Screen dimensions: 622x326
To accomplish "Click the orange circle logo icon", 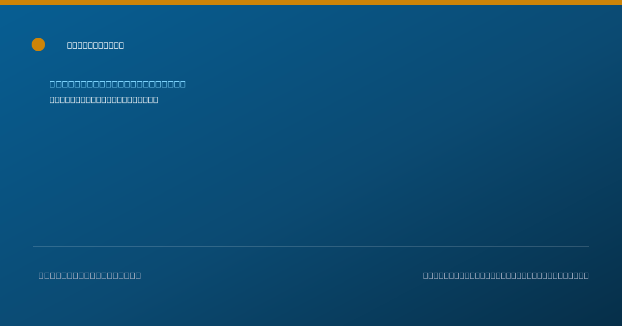I will (38, 45).
